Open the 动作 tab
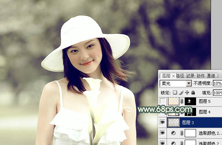222x145 pixels. 201,76
